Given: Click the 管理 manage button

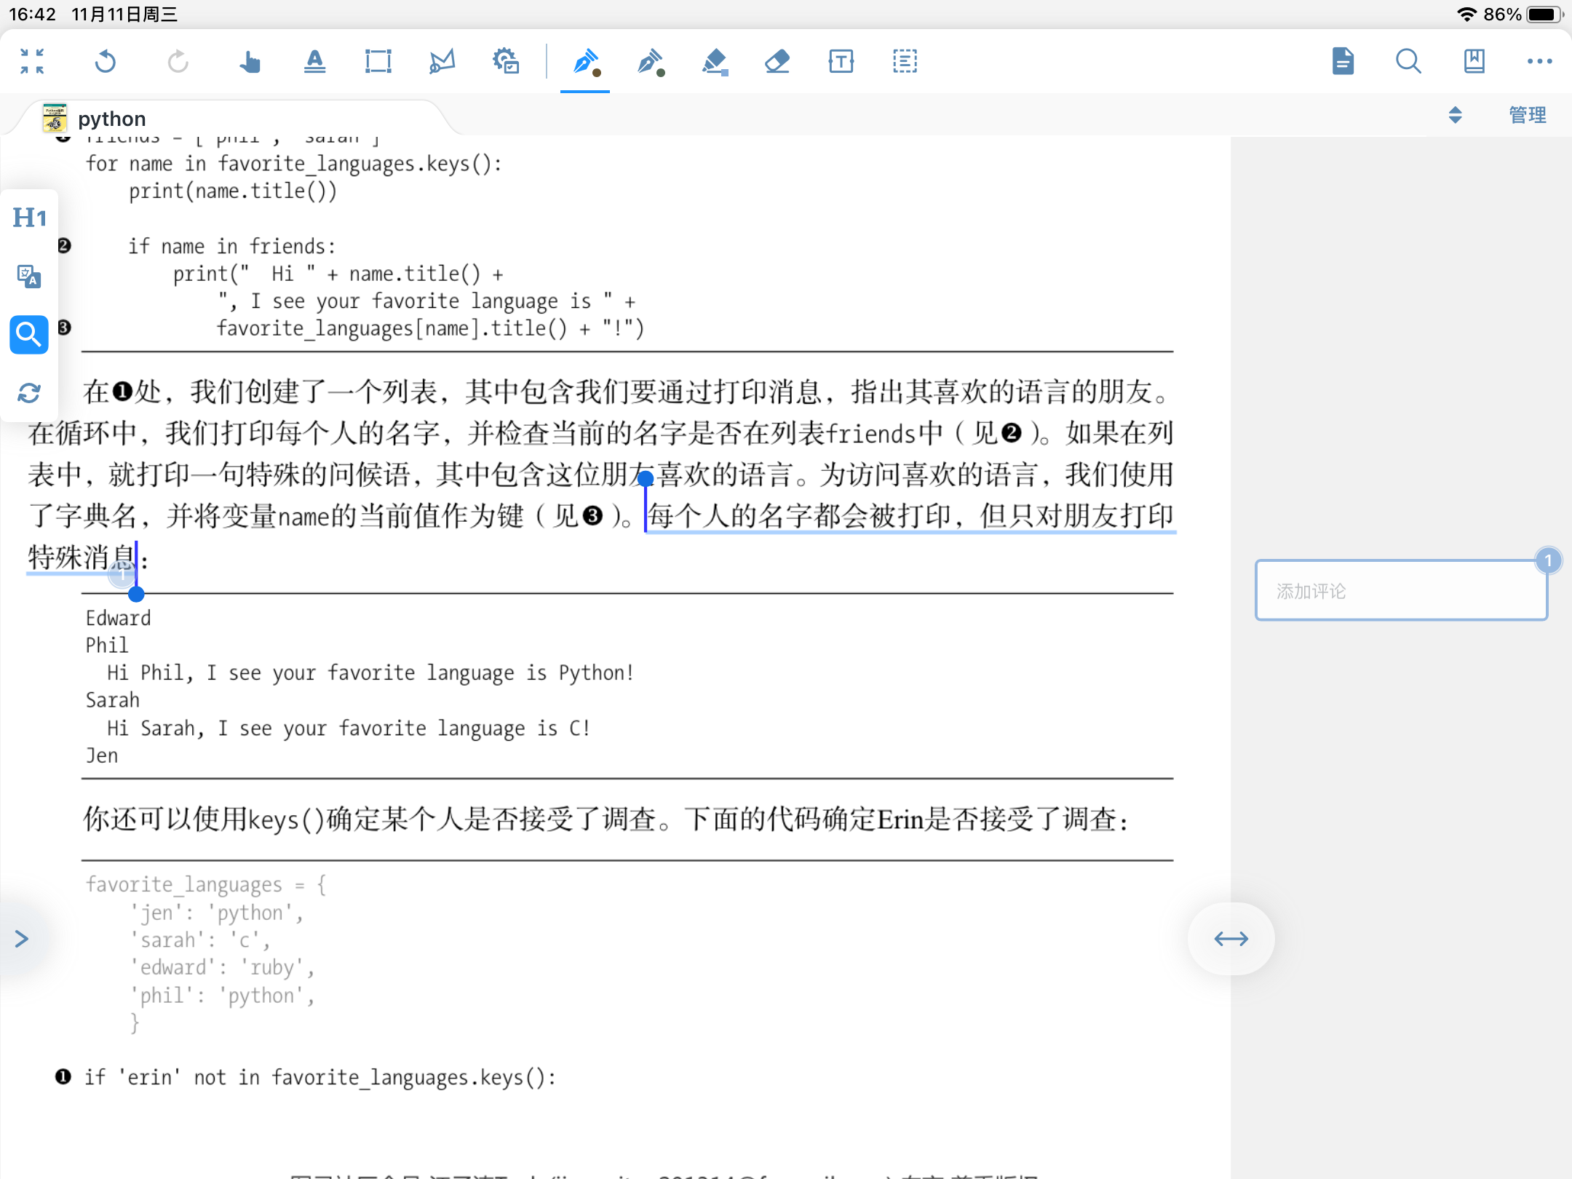Looking at the screenshot, I should [1527, 115].
